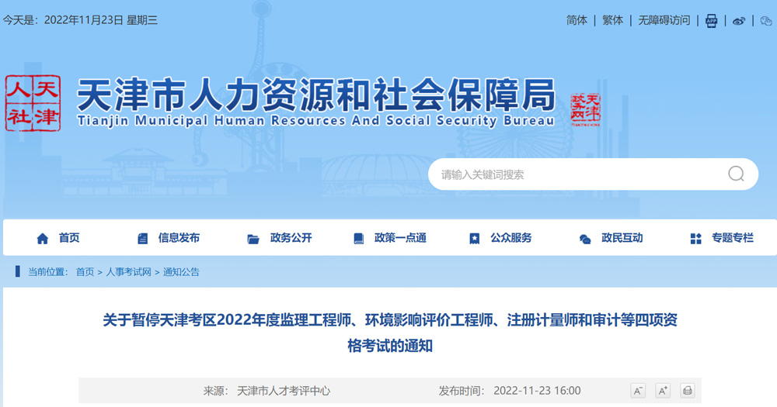The height and width of the screenshot is (407, 777).
Task: Click the date text 2022年11月23日 星期三
Action: point(100,20)
